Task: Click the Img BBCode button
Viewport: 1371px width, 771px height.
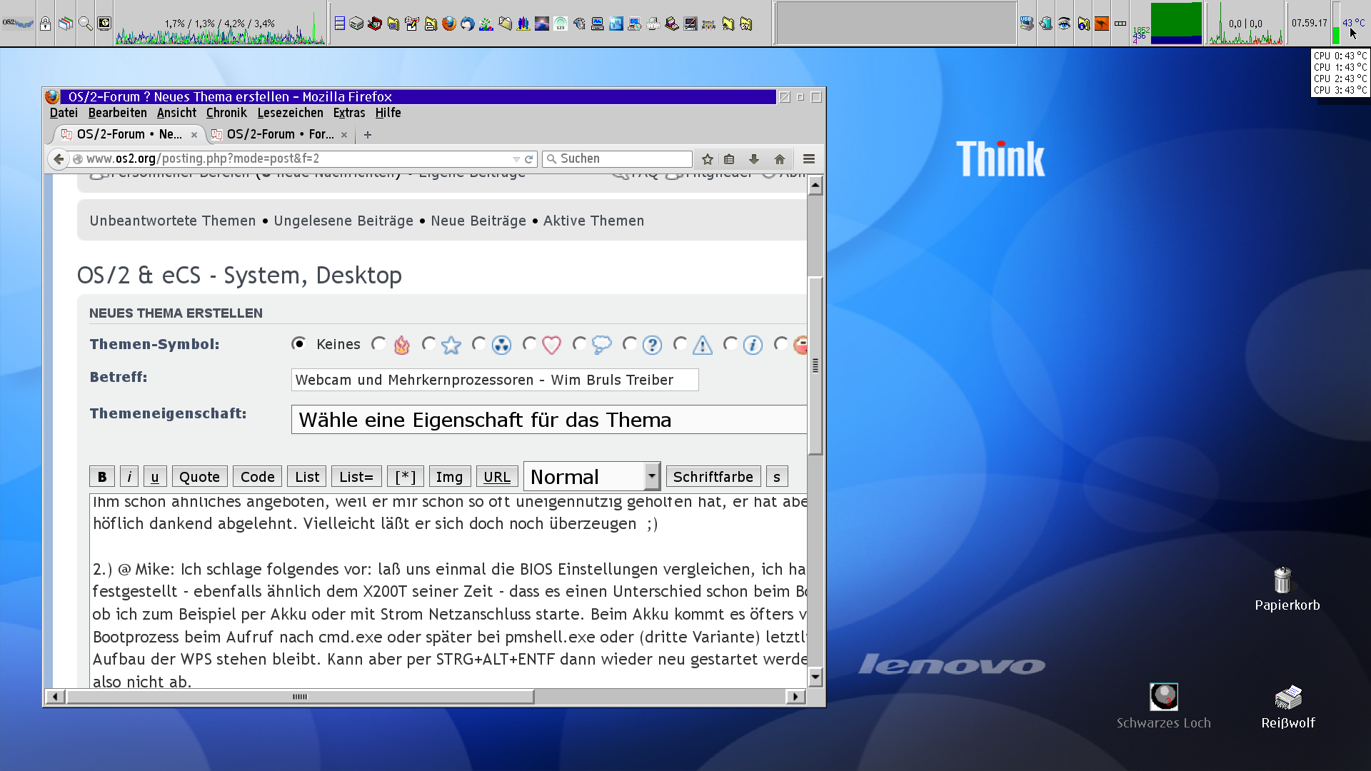Action: [449, 477]
